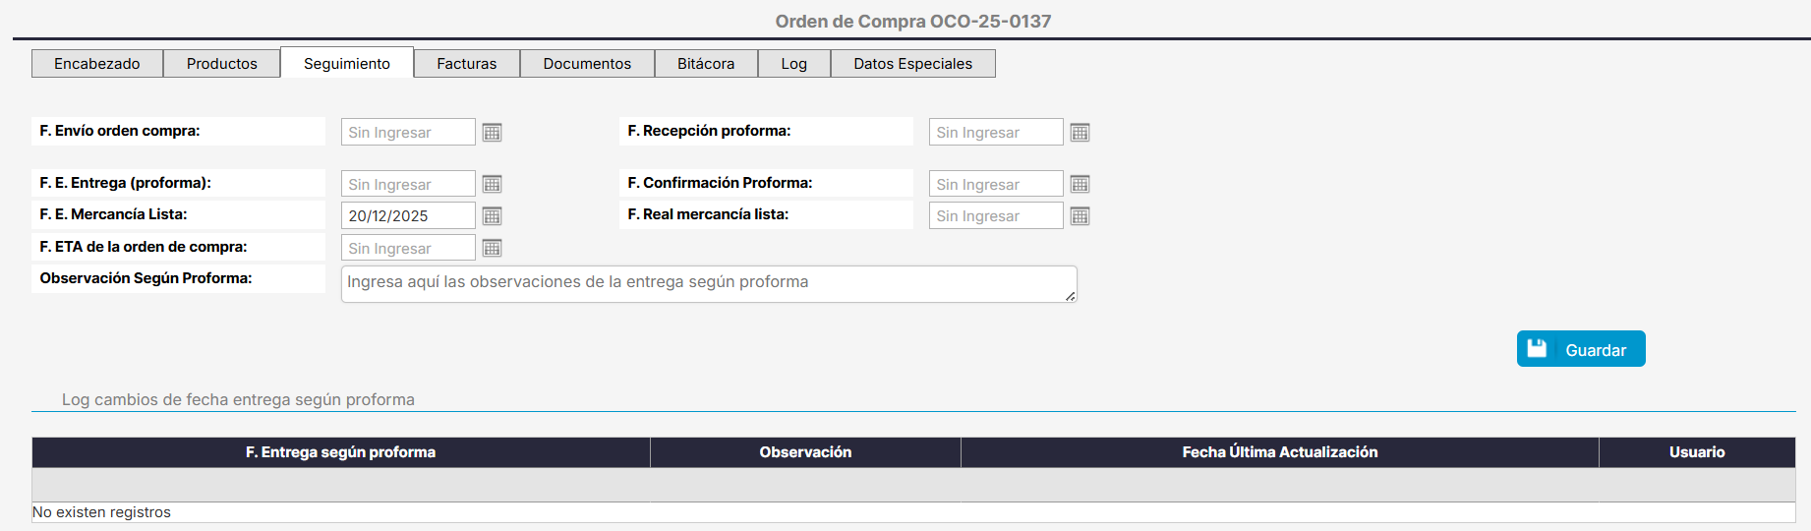Open calendar for F. E. Mercancía Lista
This screenshot has width=1811, height=531.
click(x=493, y=216)
